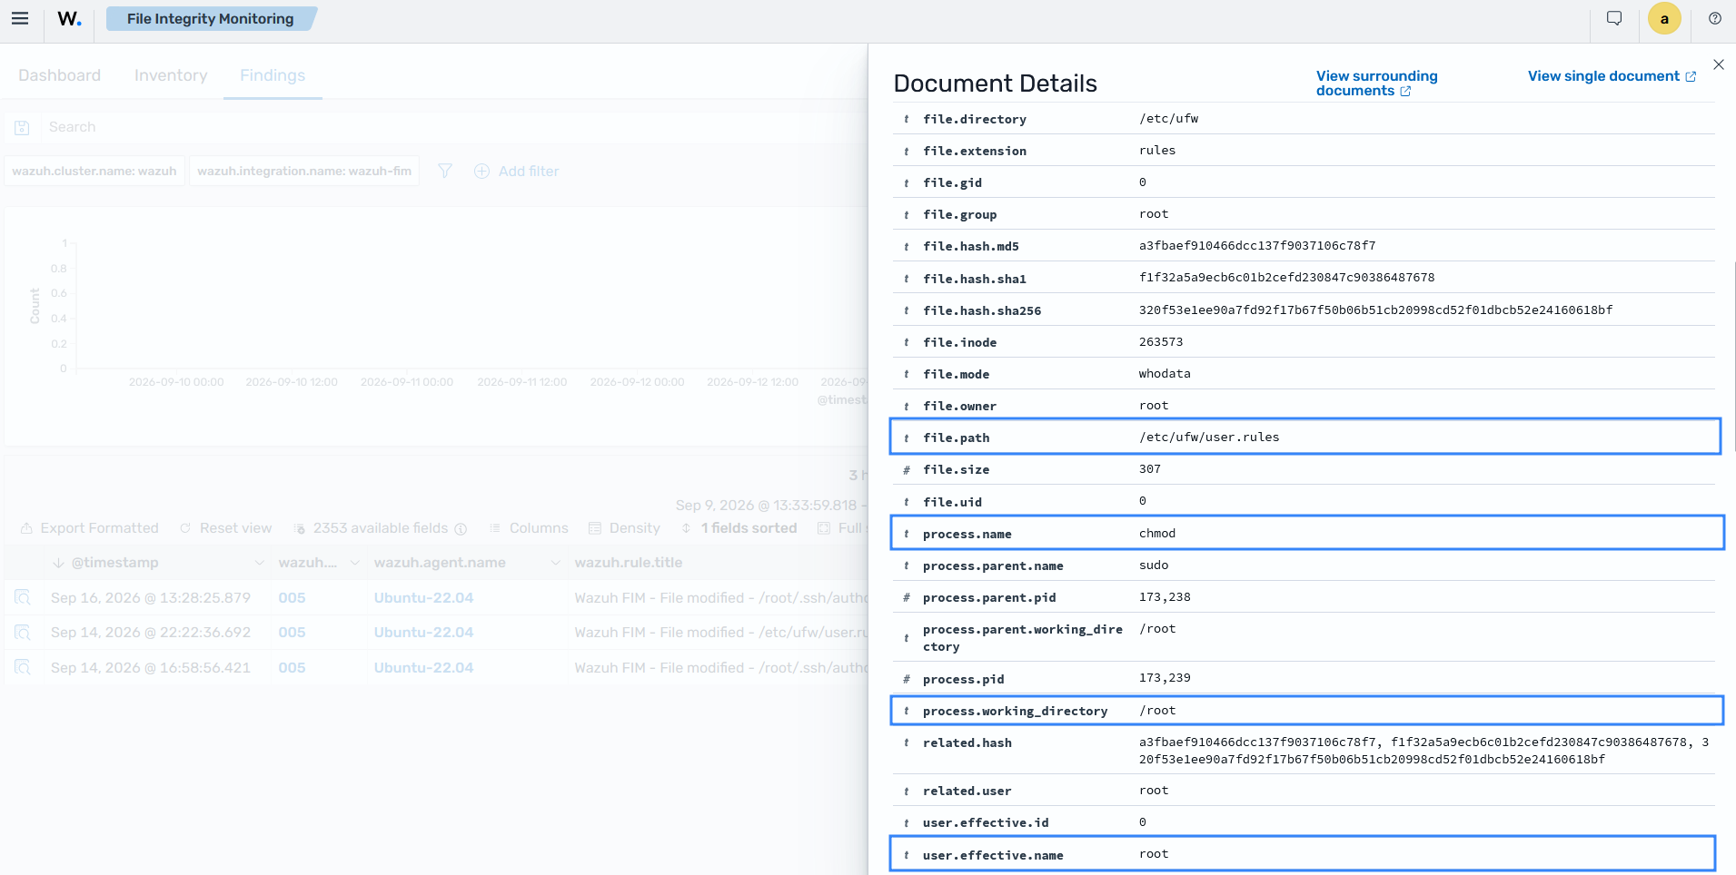Open the 1 fields sorted popover

(x=739, y=528)
